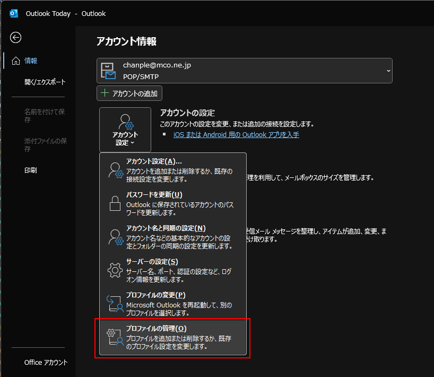The height and width of the screenshot is (377, 434).
Task: Open the iOS または Android 用 Outlook app link
Action: pos(236,135)
